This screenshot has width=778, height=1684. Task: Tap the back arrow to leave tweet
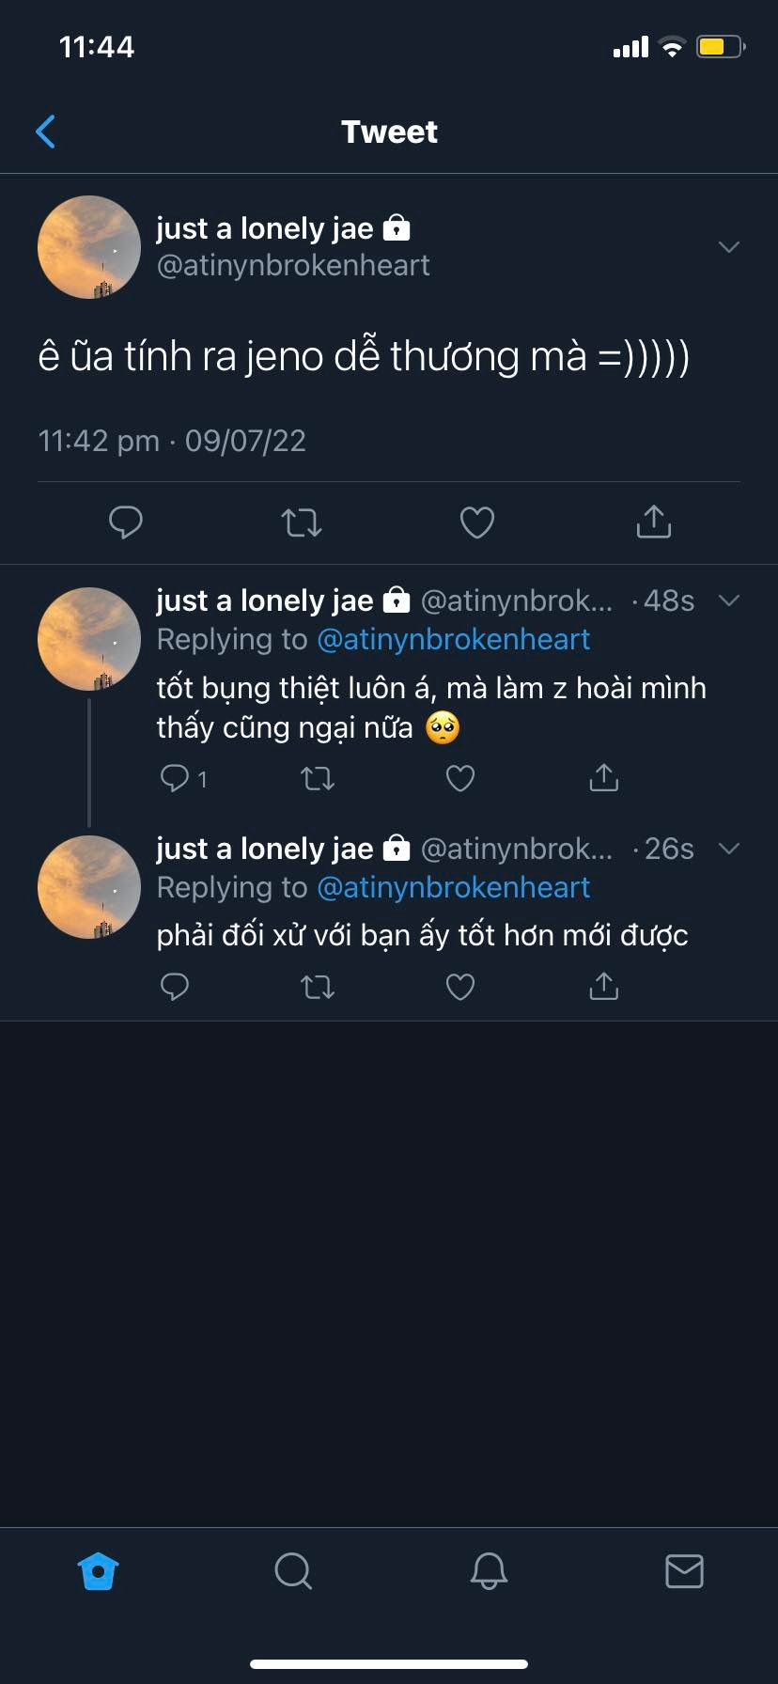(45, 132)
